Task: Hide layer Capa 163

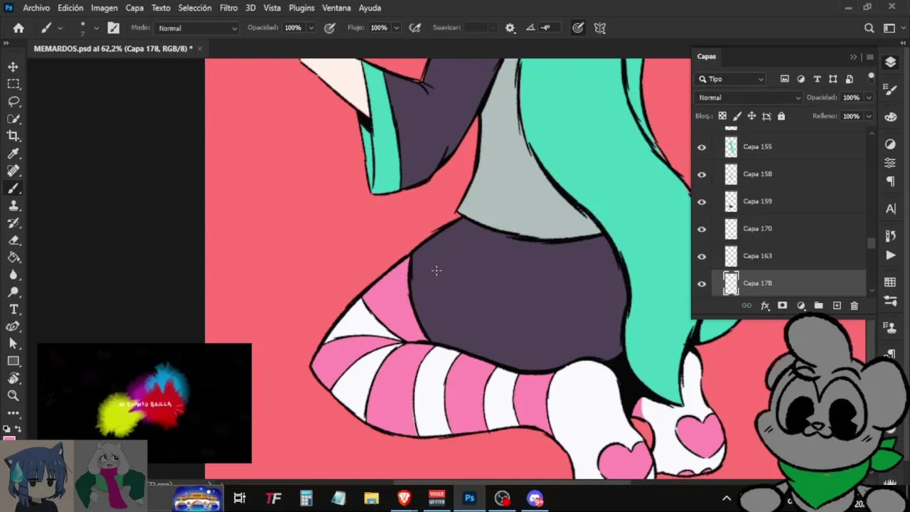Action: pos(702,256)
